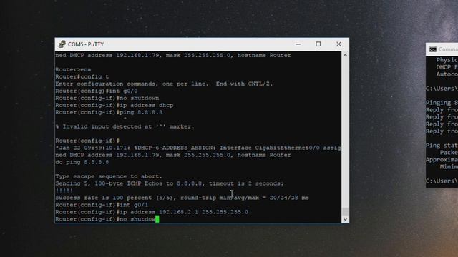The height and width of the screenshot is (257, 458).
Task: Click the '!!!!!' ping result line
Action: 64,191
